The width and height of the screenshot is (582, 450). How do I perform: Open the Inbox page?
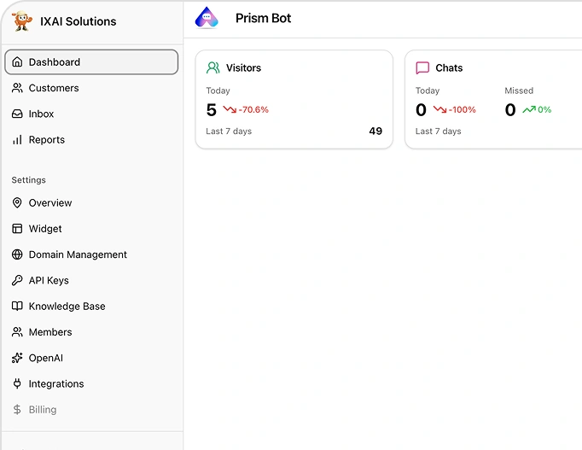pos(91,114)
